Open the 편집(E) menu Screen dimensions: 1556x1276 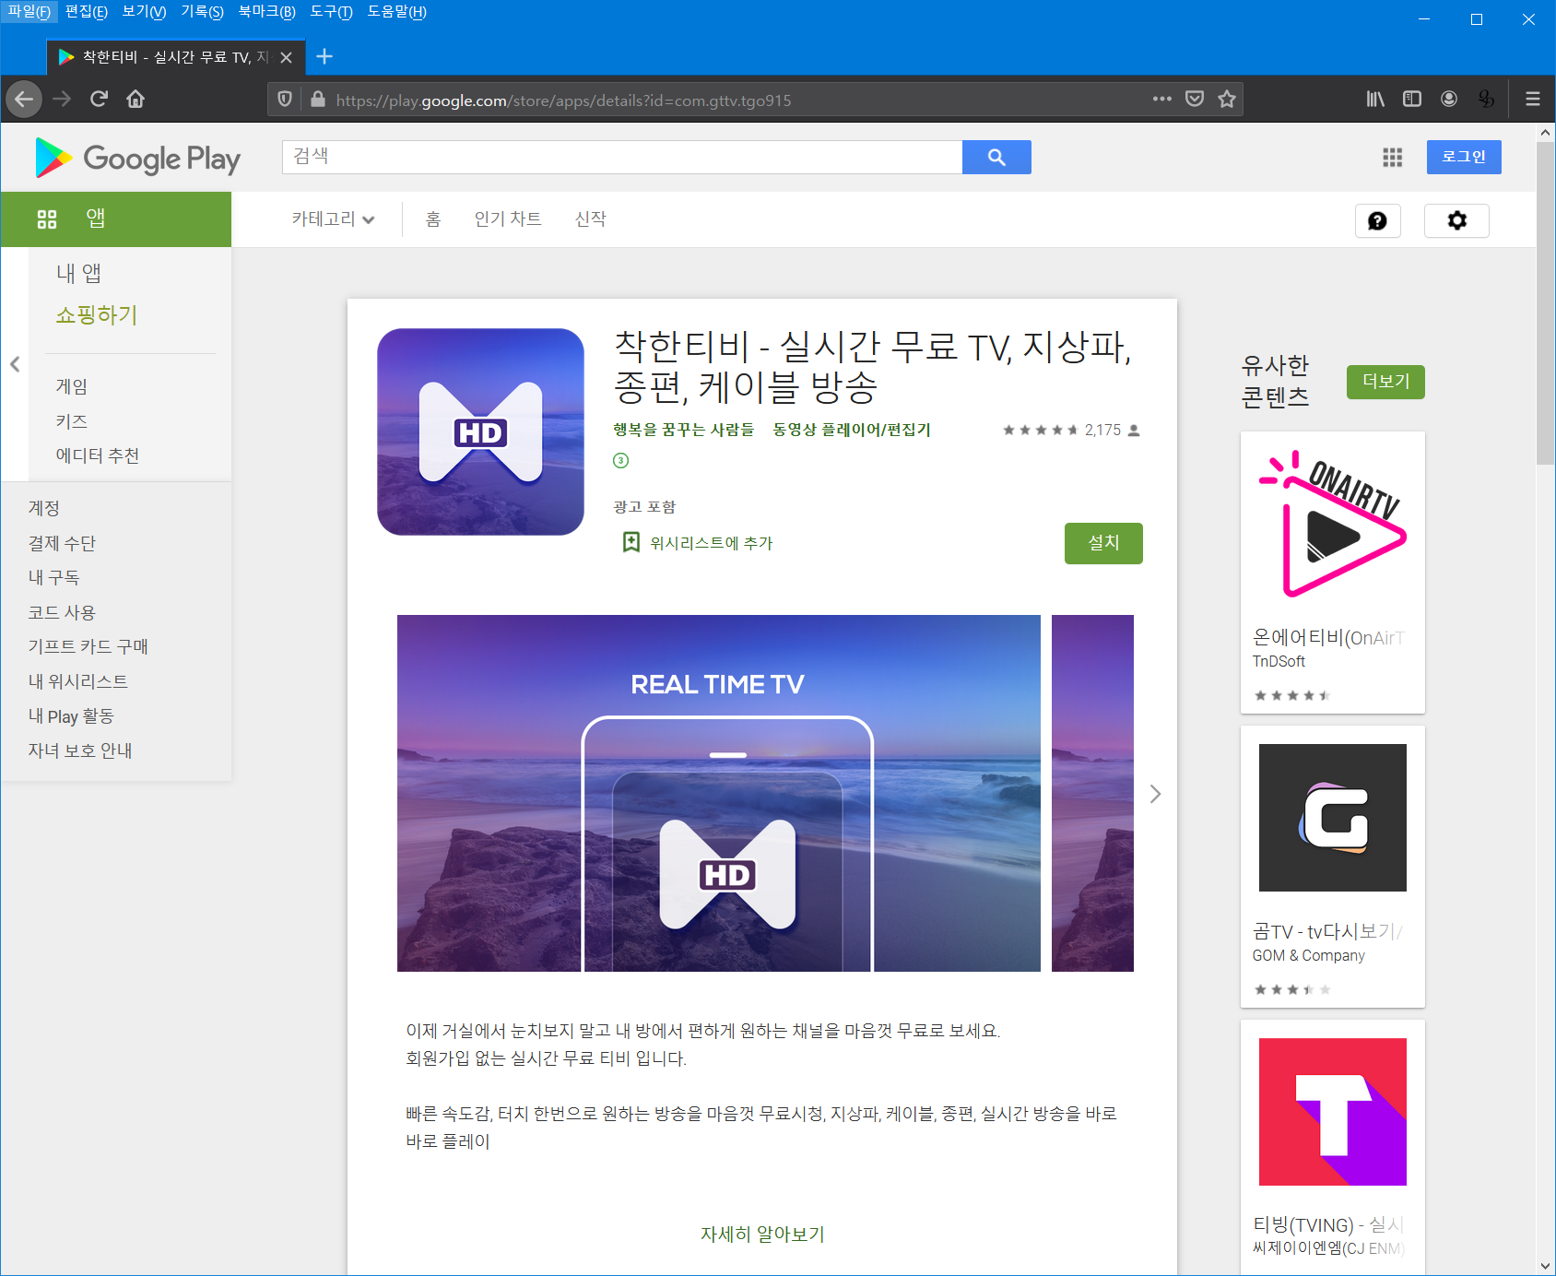pos(87,12)
